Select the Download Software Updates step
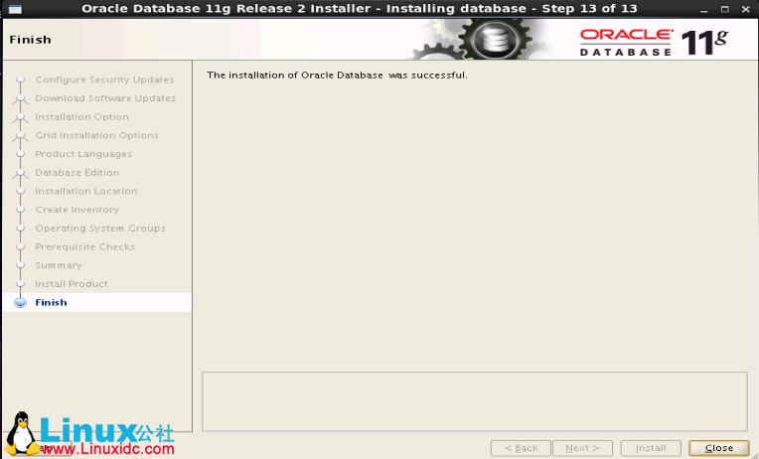759x459 pixels. point(105,98)
